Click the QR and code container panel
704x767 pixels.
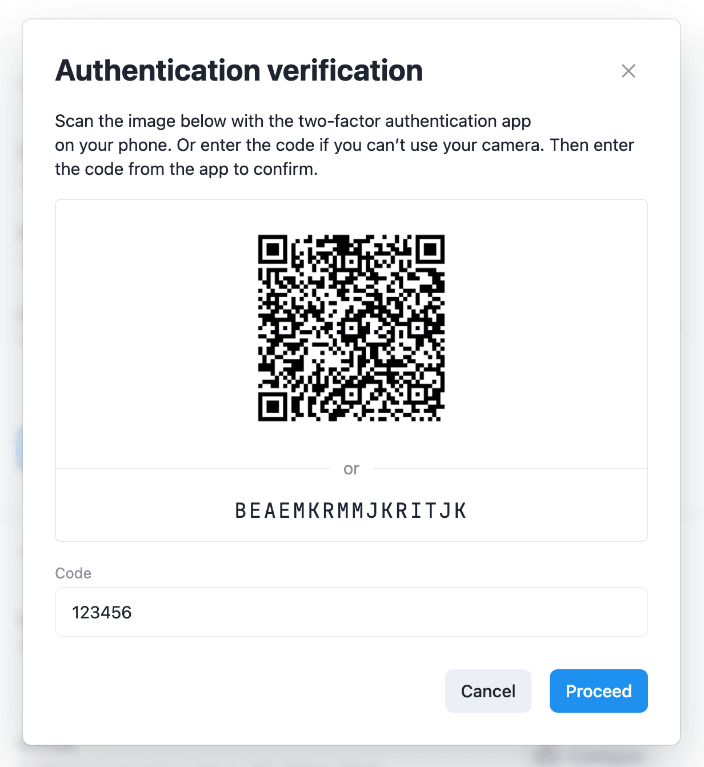[351, 370]
